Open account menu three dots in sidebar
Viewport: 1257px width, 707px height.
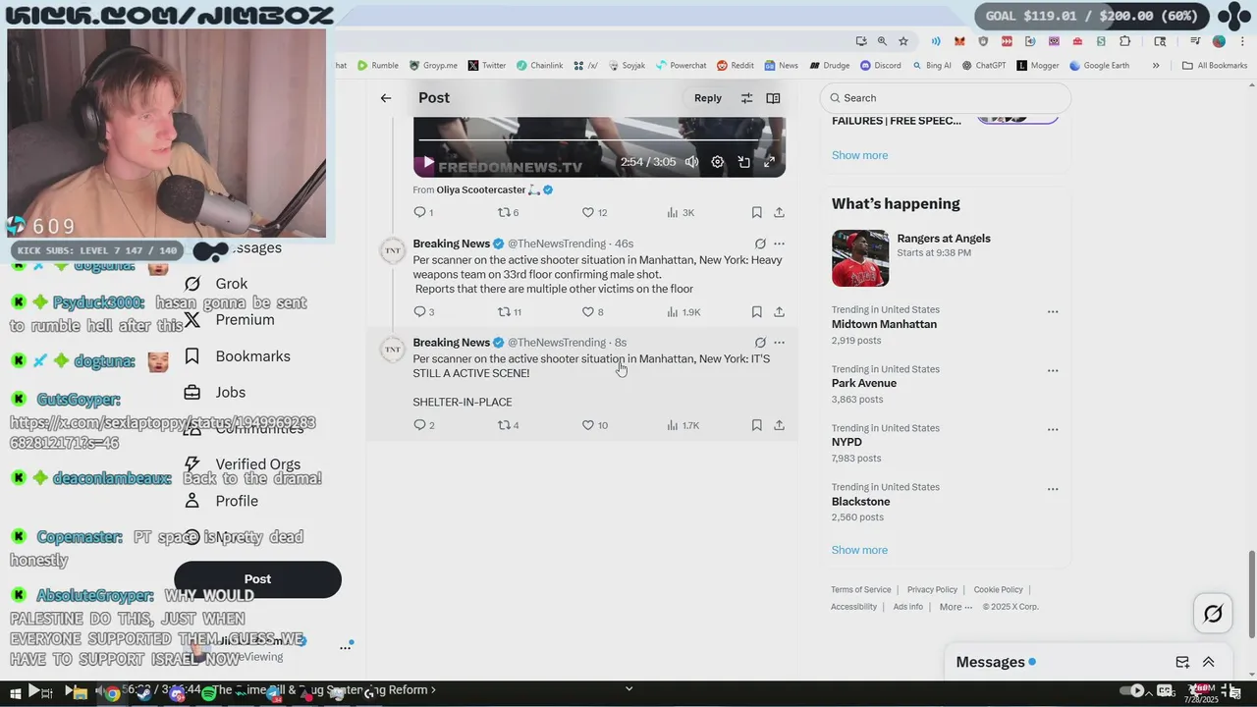tap(346, 647)
